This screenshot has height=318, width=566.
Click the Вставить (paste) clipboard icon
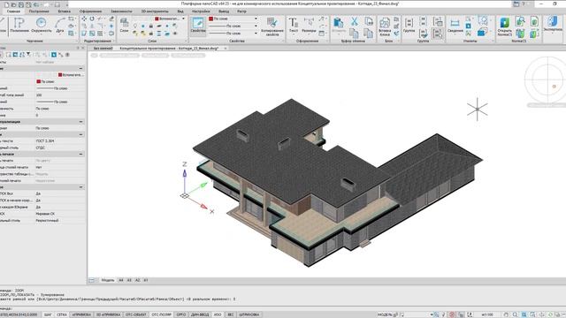coord(338,26)
